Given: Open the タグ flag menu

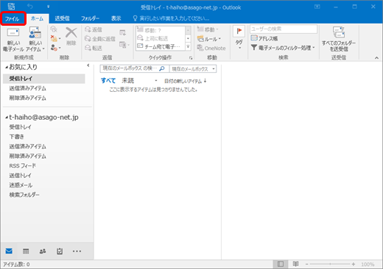Looking at the screenshot, I should pos(239,38).
